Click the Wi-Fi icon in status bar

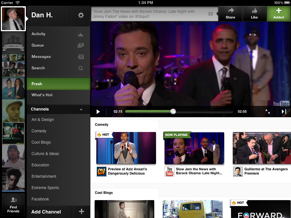(x=18, y=3)
